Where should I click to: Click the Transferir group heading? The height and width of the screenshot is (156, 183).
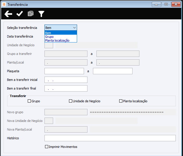tap(18, 96)
